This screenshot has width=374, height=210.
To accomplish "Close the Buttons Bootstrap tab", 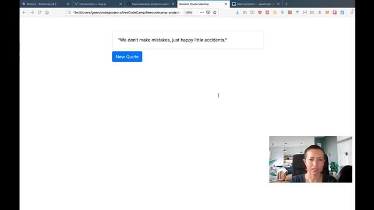I will [x=68, y=4].
